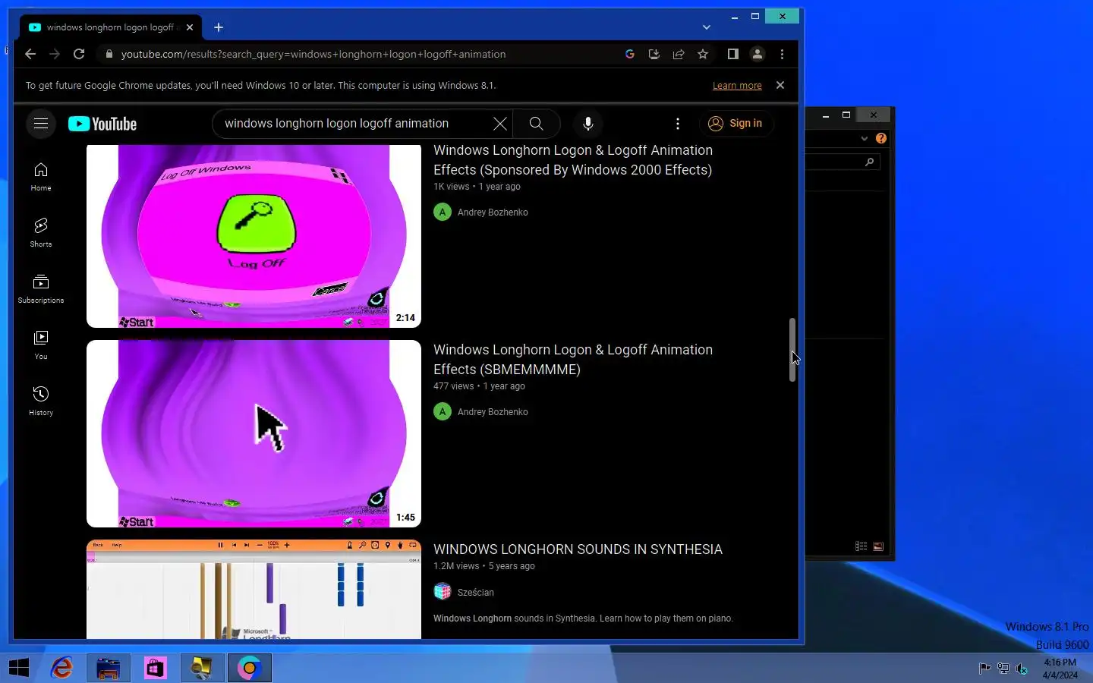Close the windows longhorn logon logoff tab
Image resolution: width=1093 pixels, height=683 pixels.
pyautogui.click(x=190, y=27)
